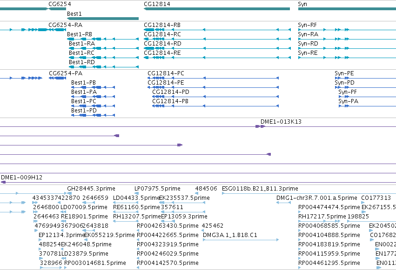Select EST RE18901.5prime
Image resolution: width=396 pixels, height=270 pixels.
coord(84,217)
